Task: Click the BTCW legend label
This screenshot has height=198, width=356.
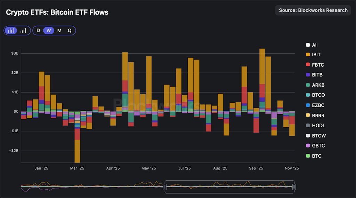Action: [319, 136]
